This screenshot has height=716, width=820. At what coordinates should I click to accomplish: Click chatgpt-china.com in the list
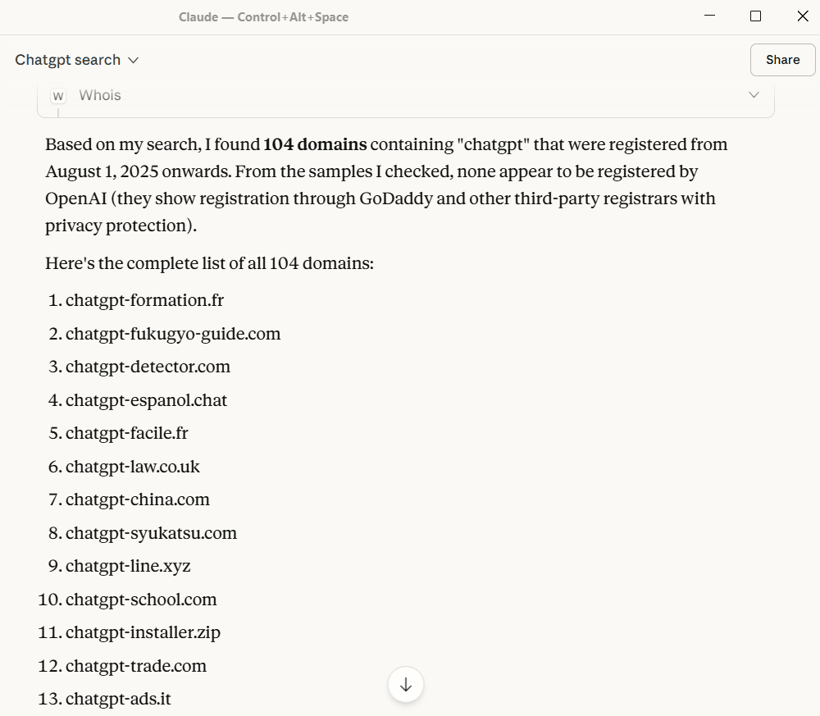click(x=138, y=499)
